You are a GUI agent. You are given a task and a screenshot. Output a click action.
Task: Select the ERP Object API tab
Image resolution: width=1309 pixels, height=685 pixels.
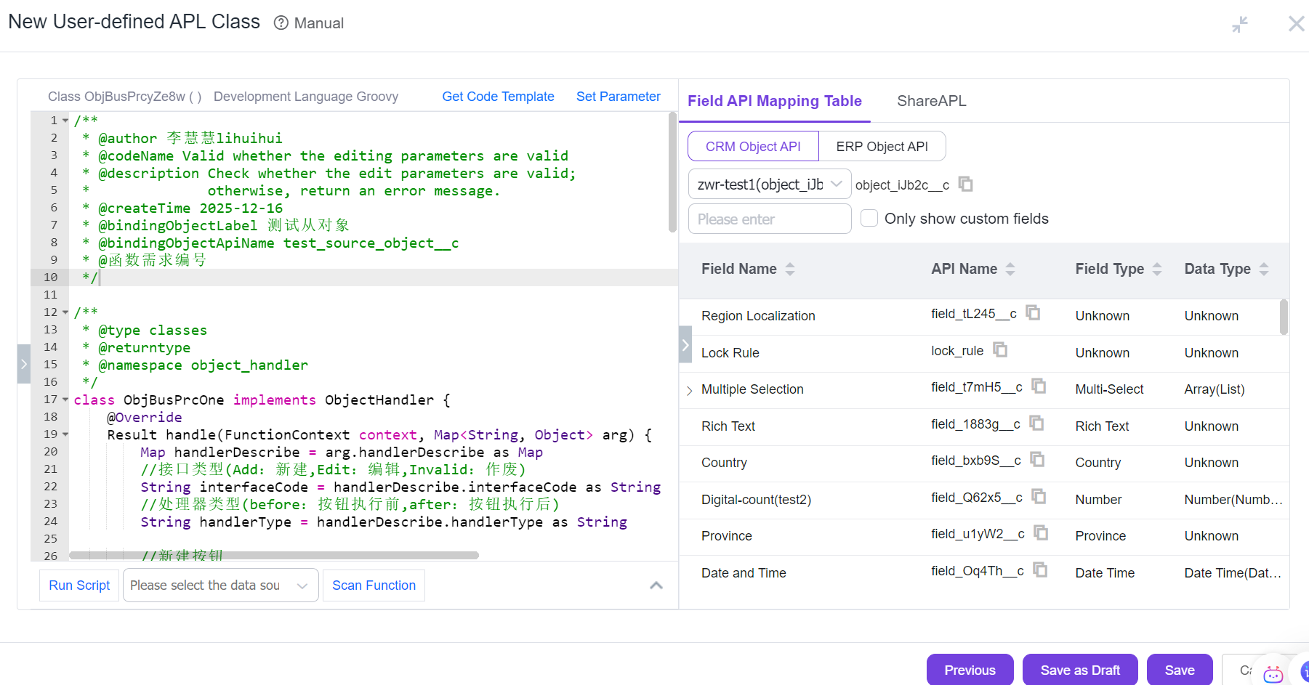tap(882, 147)
